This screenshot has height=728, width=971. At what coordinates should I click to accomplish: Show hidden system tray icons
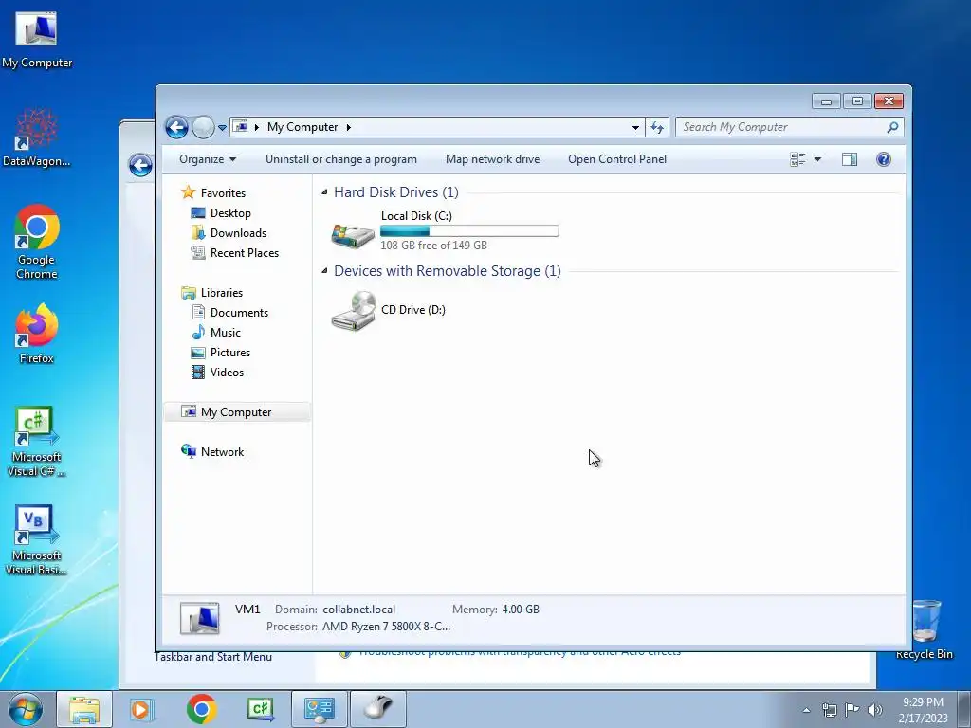806,710
